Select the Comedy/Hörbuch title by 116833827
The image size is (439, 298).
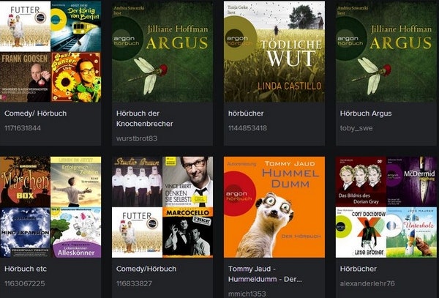(x=146, y=269)
